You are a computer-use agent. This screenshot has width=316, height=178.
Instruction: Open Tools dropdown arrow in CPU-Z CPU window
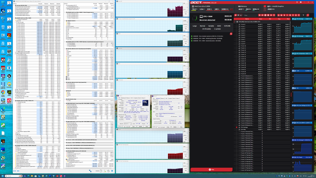137,127
